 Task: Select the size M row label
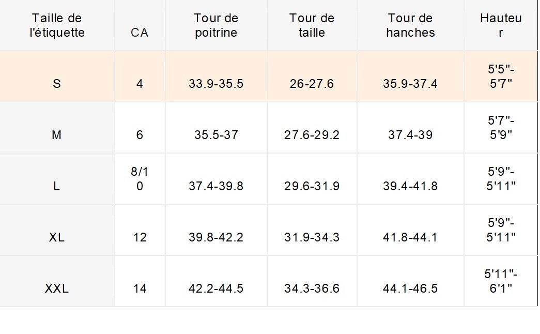point(57,135)
